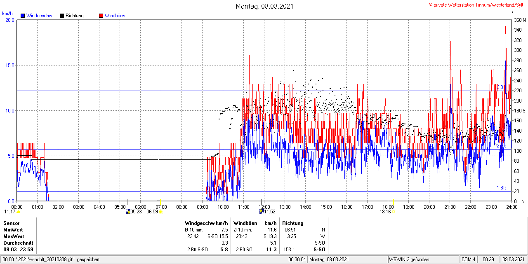Click the WSWIN 3 gefunden status entry

[409, 259]
